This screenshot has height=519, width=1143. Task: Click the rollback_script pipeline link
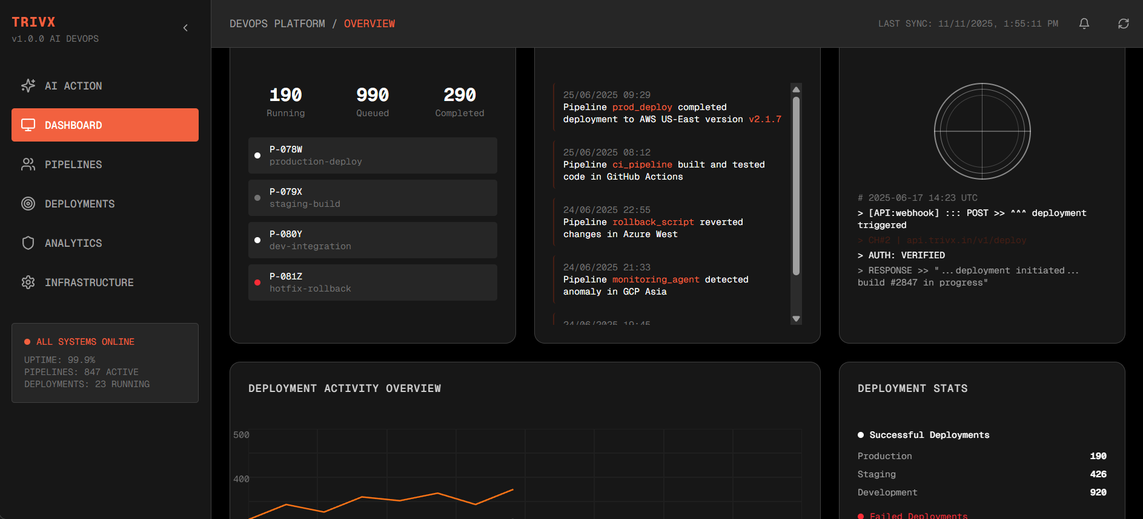(652, 222)
